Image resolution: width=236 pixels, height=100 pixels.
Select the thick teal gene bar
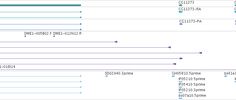(40, 5)
